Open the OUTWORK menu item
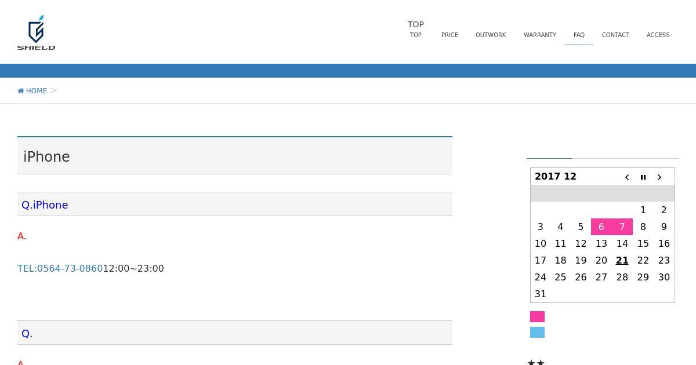696x365 pixels. [491, 35]
